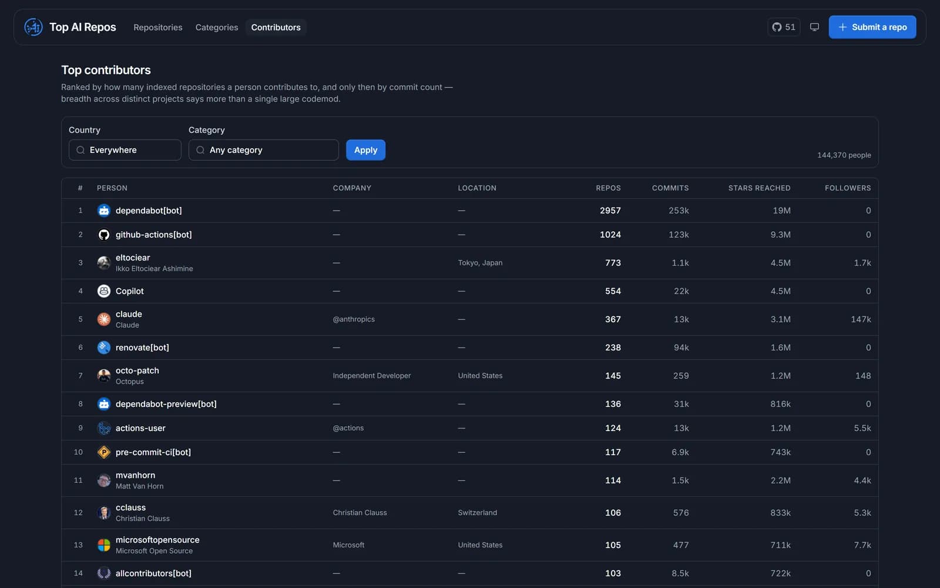Screen dimensions: 940x588
Task: Click the Switzerland location cell
Action: click(478, 513)
